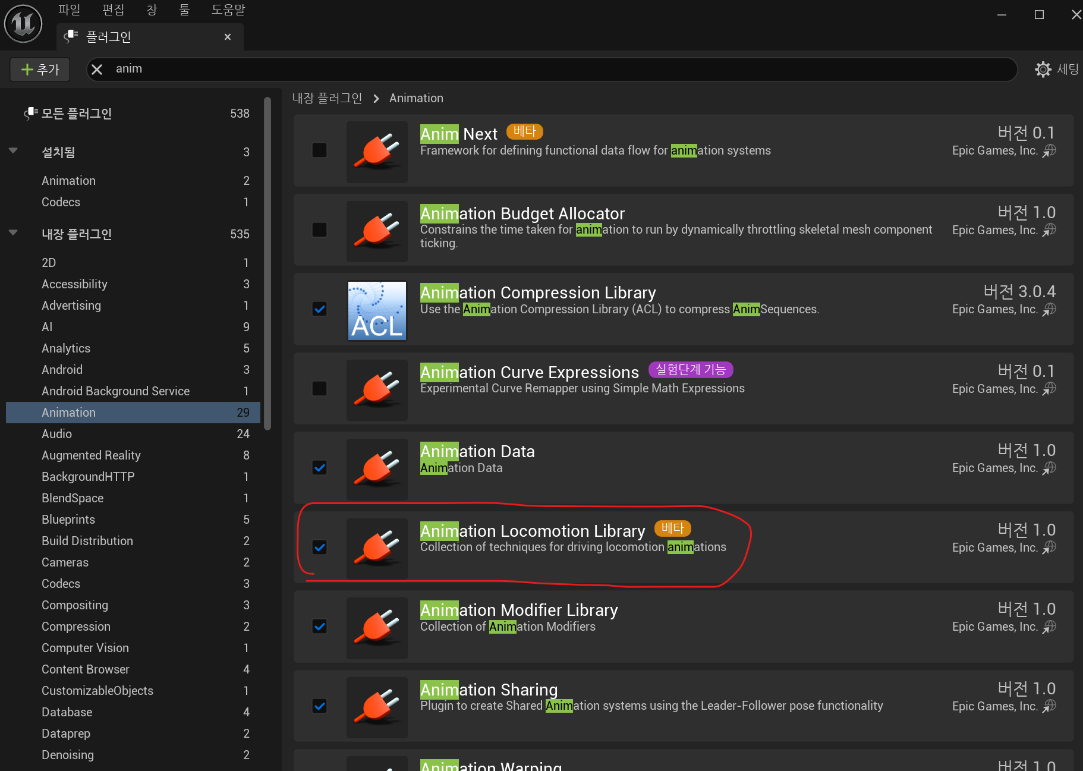Open the 창 menu
Image resolution: width=1083 pixels, height=771 pixels.
click(x=152, y=10)
